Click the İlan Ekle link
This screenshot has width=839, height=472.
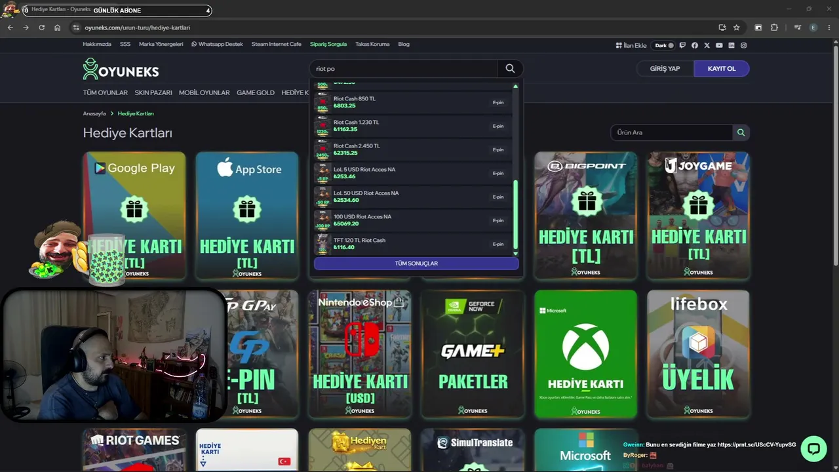click(x=631, y=45)
